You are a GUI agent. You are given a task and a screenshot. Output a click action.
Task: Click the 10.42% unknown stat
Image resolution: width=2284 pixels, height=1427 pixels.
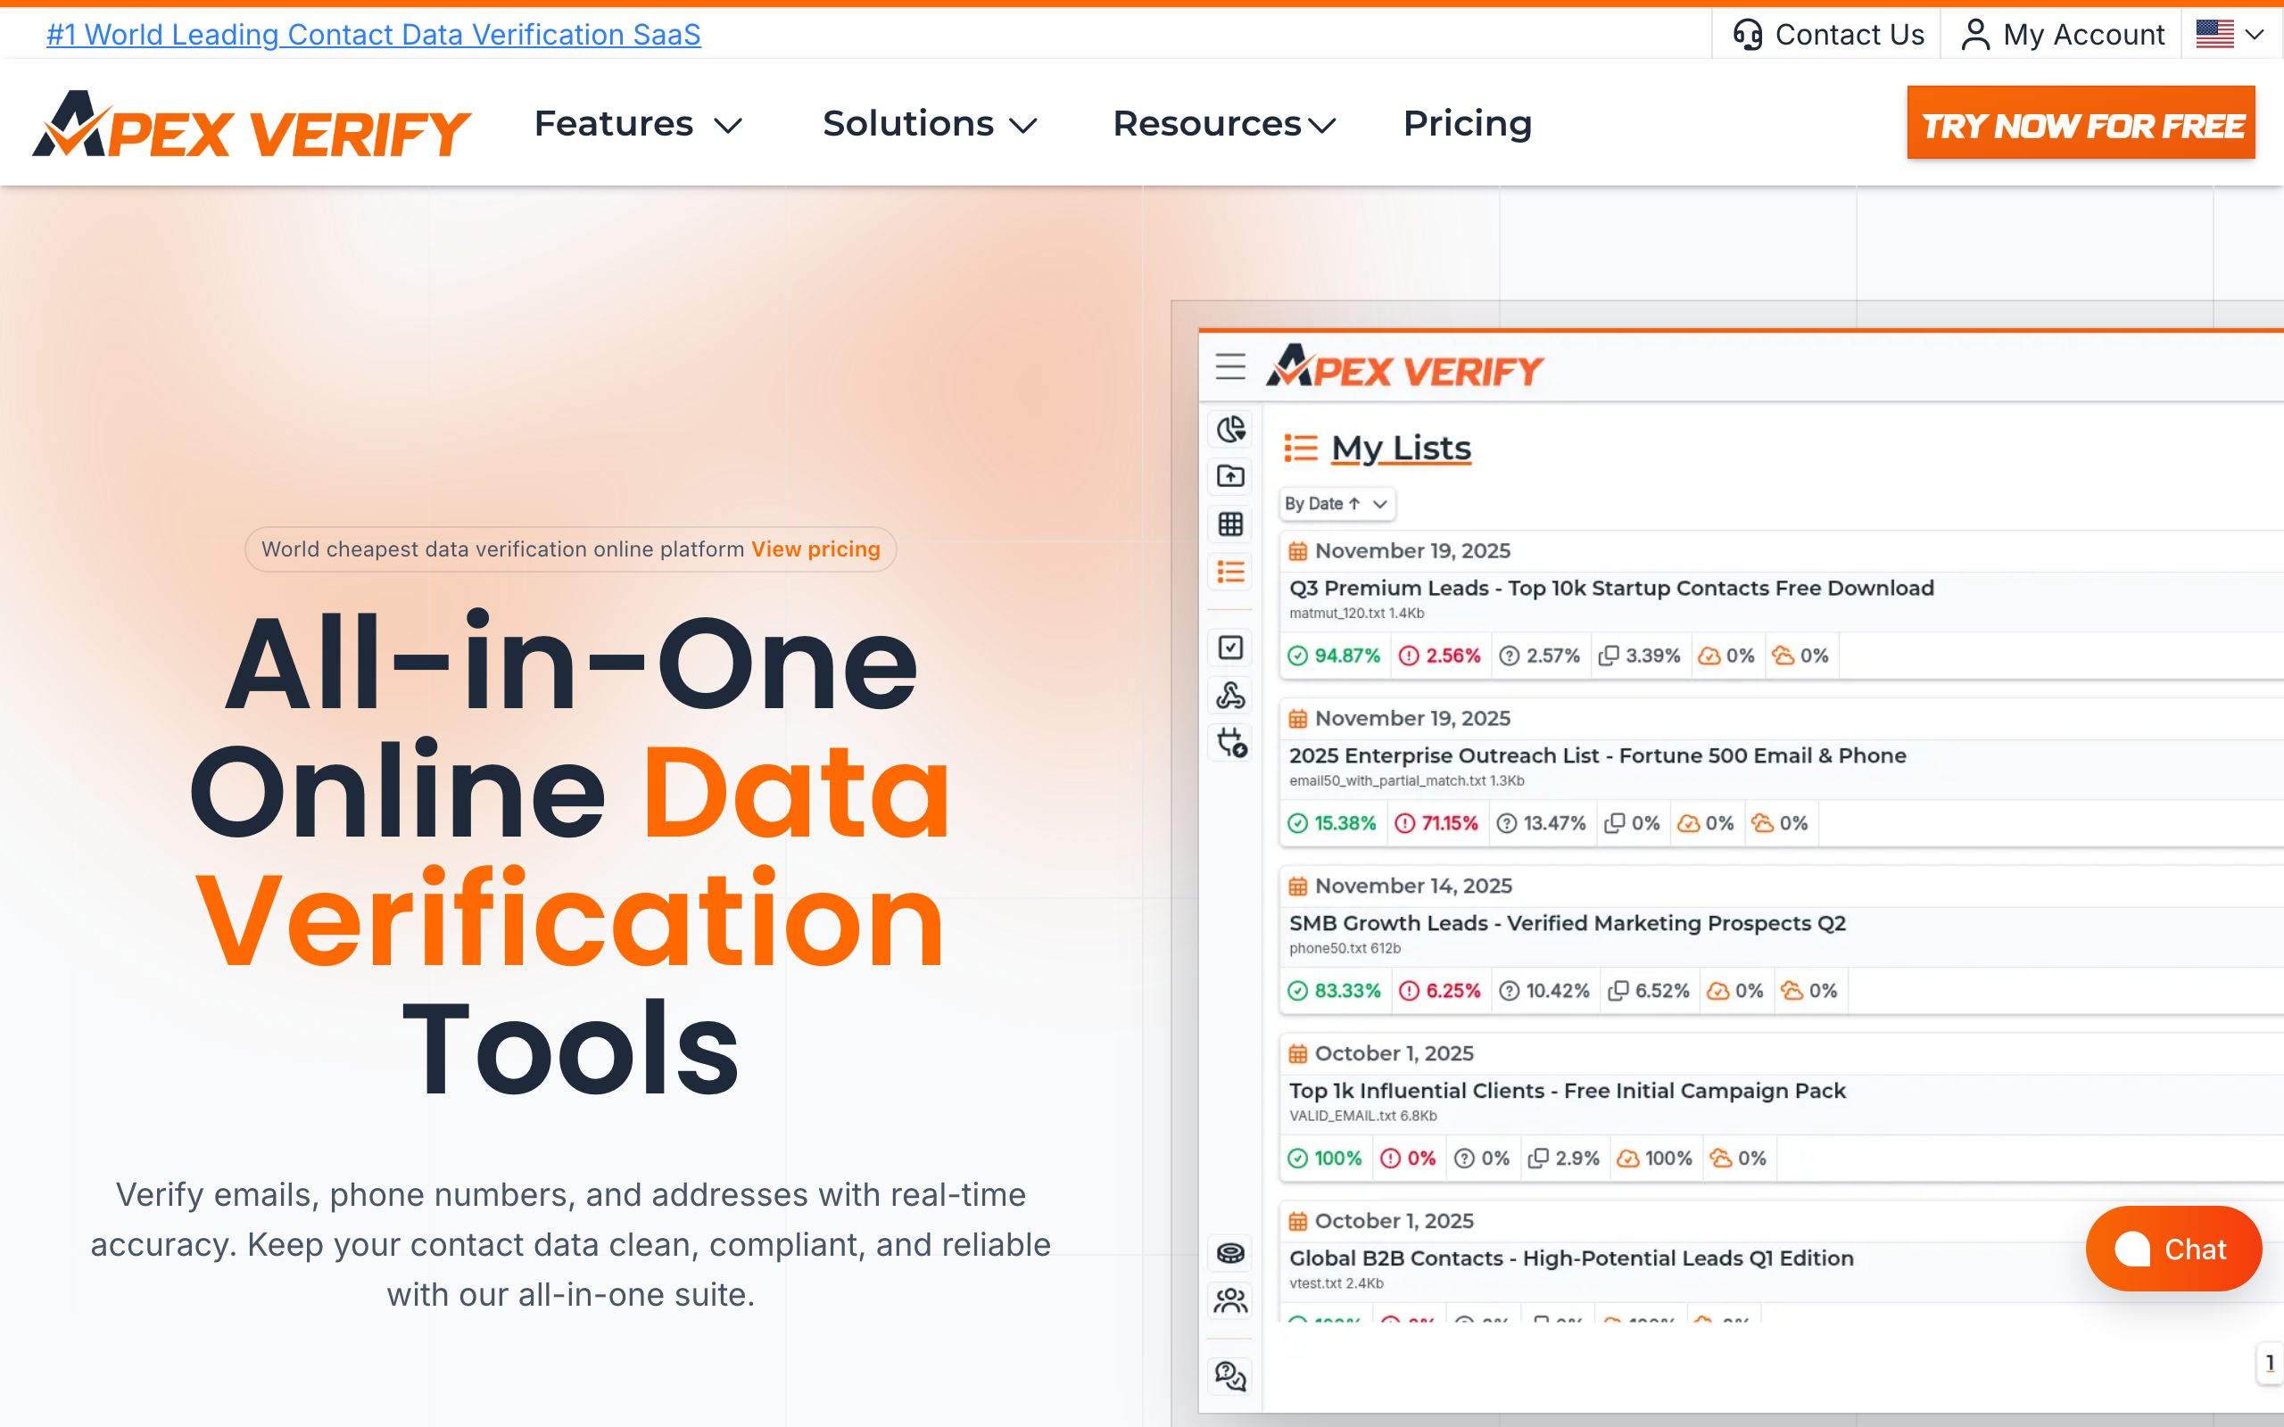(1544, 991)
